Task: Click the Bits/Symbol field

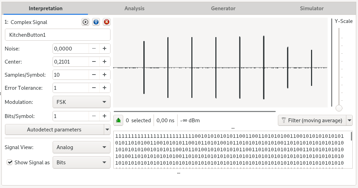Action: pyautogui.click(x=71, y=116)
